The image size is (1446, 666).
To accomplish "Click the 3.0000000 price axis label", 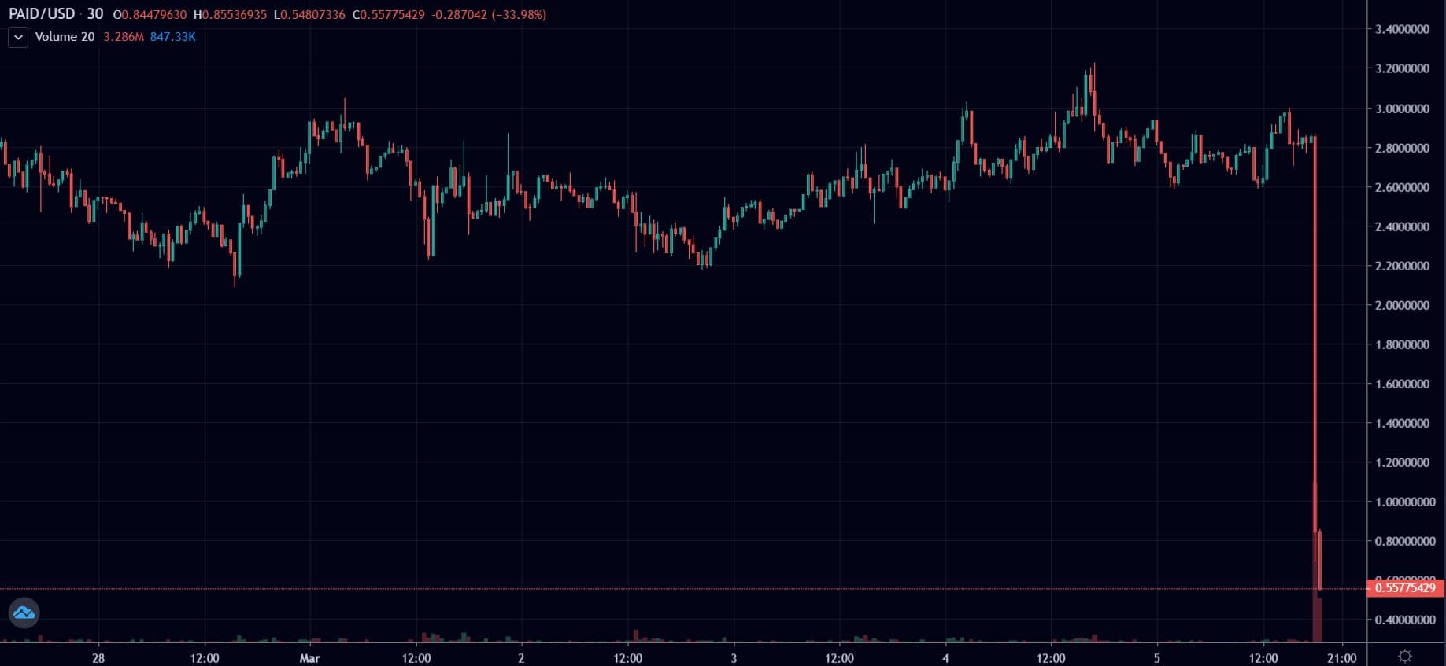I will 1402,109.
